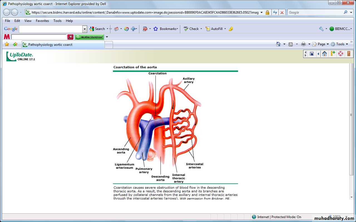Viewport: 356px width, 222px height.
Task: Click the McAfee SiteAdvisor status button
Action: (90, 37)
